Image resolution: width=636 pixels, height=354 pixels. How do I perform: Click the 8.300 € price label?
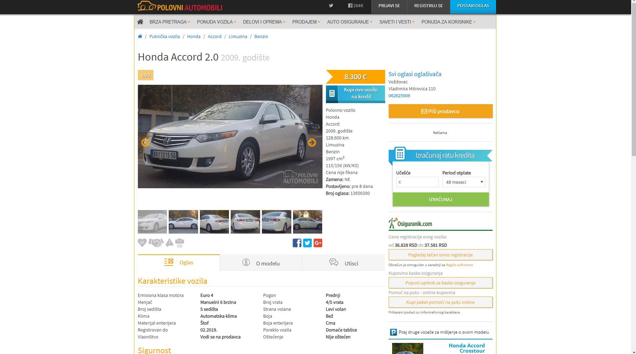[355, 77]
